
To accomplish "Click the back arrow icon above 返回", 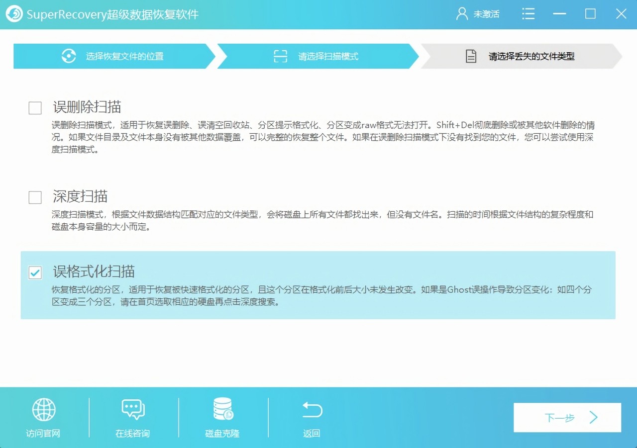I will [x=312, y=410].
